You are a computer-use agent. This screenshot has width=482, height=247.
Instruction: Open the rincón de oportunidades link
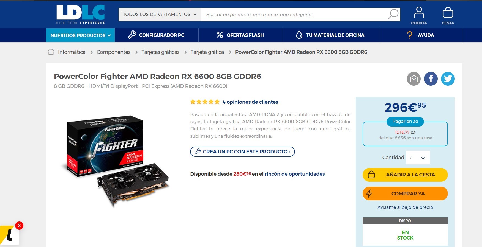click(295, 174)
